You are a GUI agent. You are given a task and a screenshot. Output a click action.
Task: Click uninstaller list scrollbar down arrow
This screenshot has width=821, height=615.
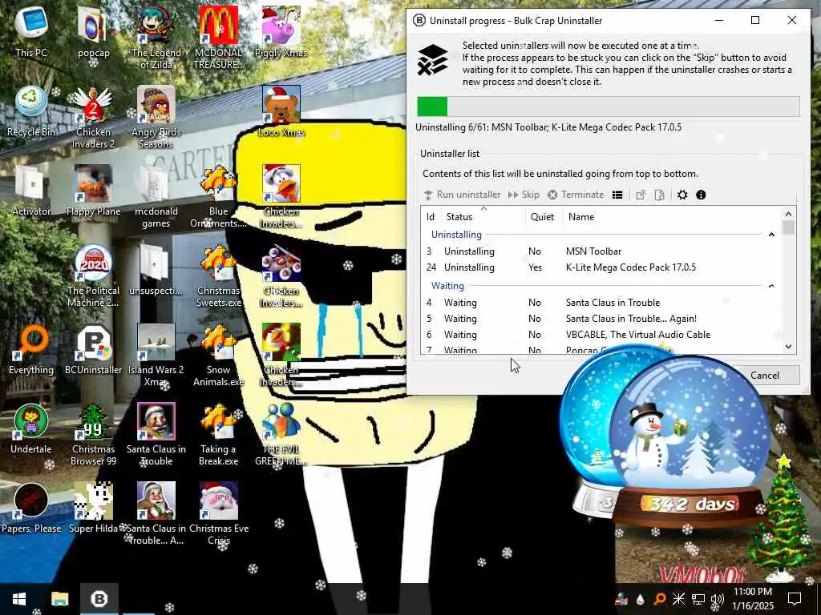789,347
